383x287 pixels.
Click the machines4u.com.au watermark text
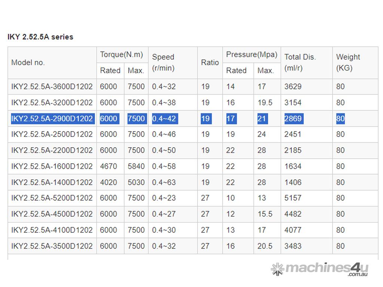coord(327,269)
